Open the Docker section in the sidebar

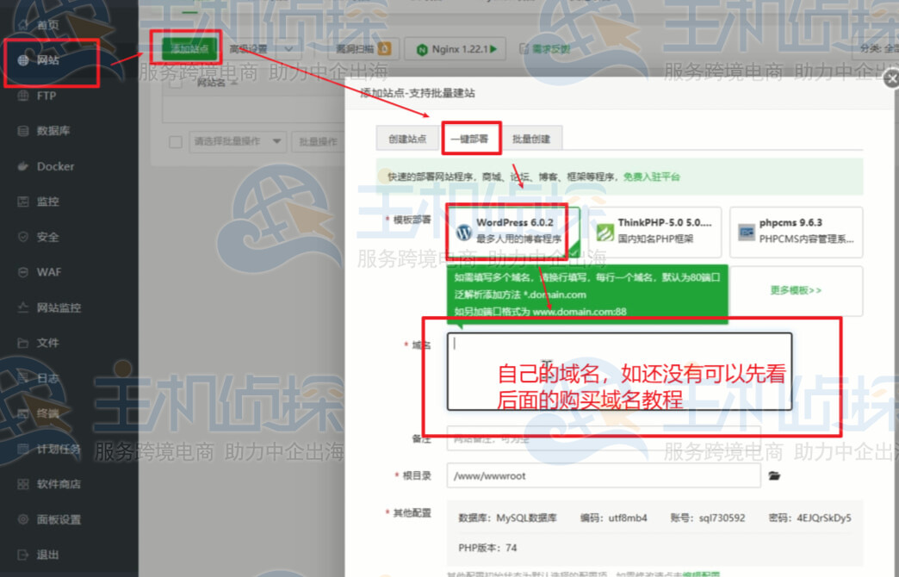[x=40, y=166]
